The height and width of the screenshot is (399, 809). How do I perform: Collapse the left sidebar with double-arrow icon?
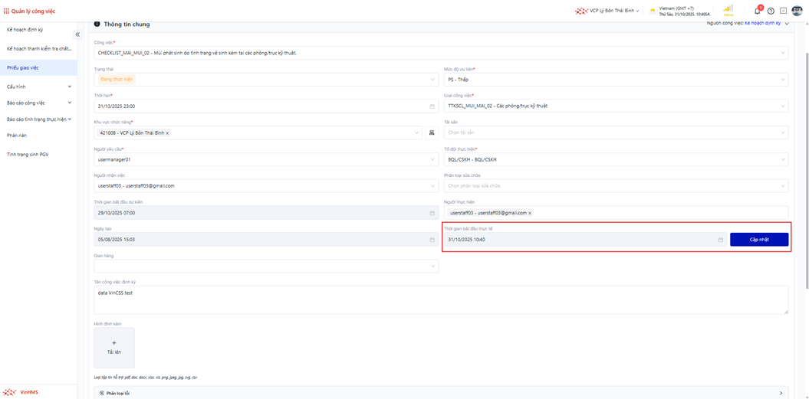pyautogui.click(x=77, y=34)
